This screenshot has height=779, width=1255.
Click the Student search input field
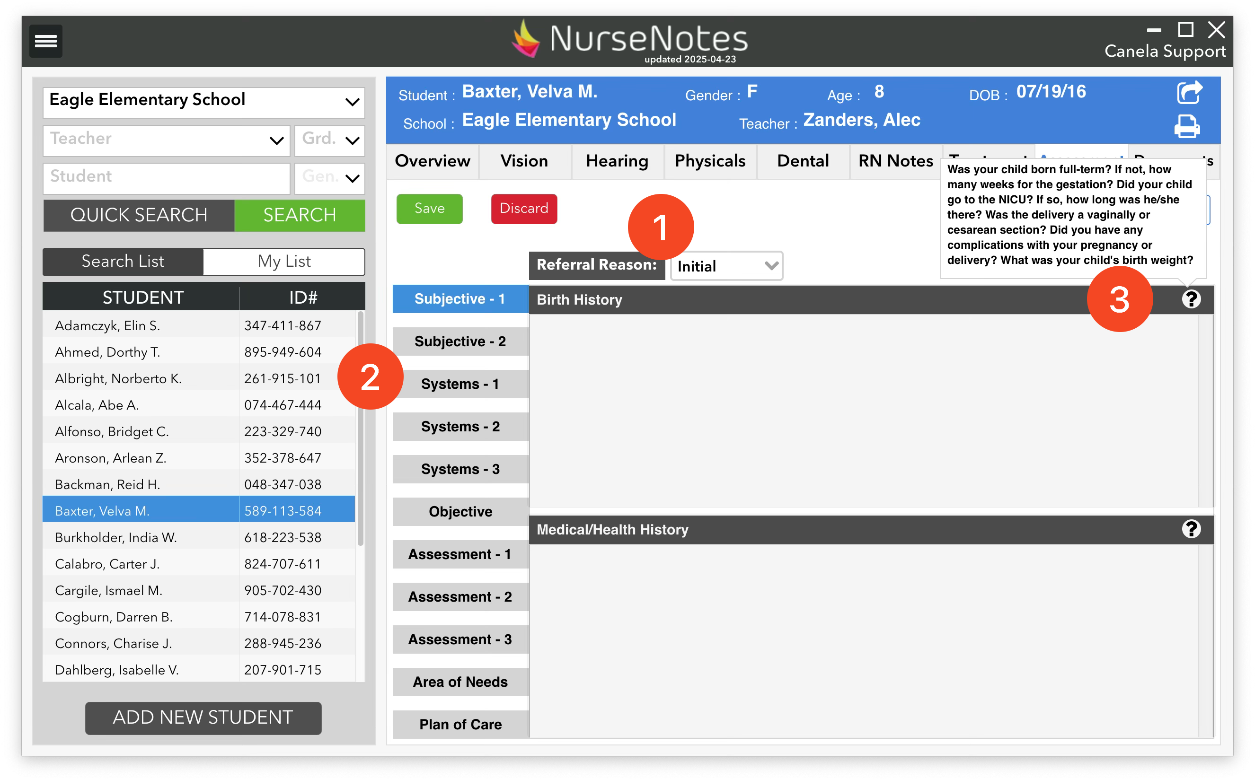click(x=167, y=178)
